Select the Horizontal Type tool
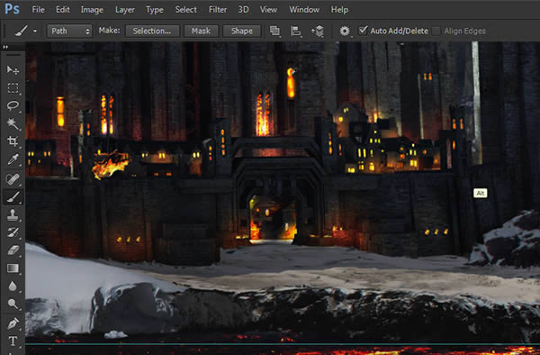This screenshot has height=355, width=540. [13, 341]
